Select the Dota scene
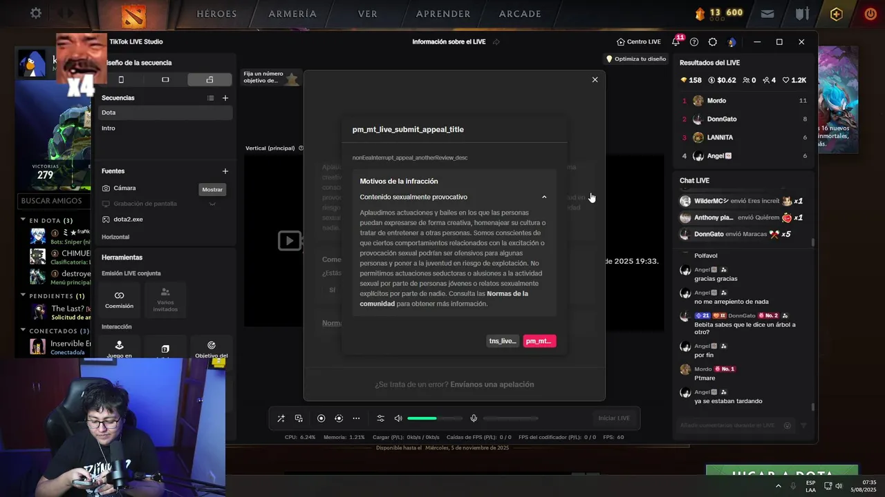 tap(165, 113)
